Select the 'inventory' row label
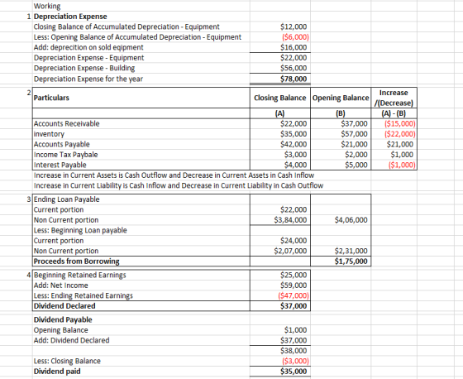This screenshot has height=379, width=463. [49, 134]
